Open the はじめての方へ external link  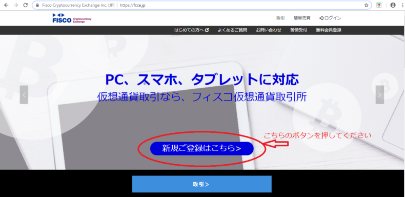click(x=191, y=30)
